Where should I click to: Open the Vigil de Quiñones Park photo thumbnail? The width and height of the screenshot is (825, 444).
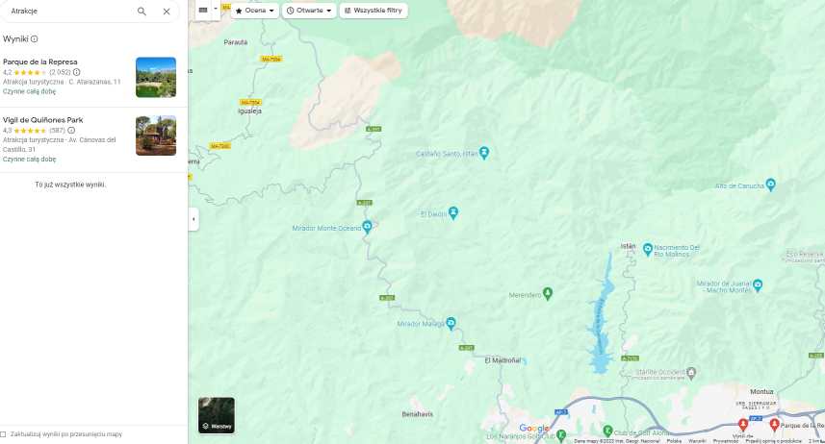[x=156, y=136]
